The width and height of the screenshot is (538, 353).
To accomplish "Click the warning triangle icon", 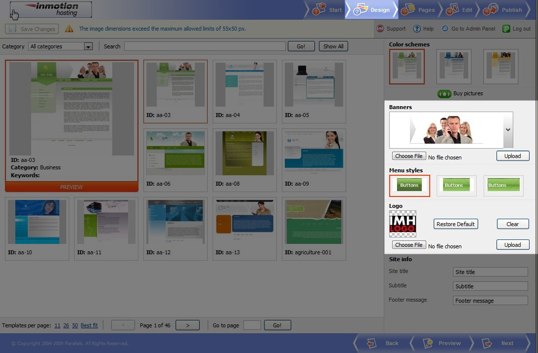I will click(x=69, y=29).
